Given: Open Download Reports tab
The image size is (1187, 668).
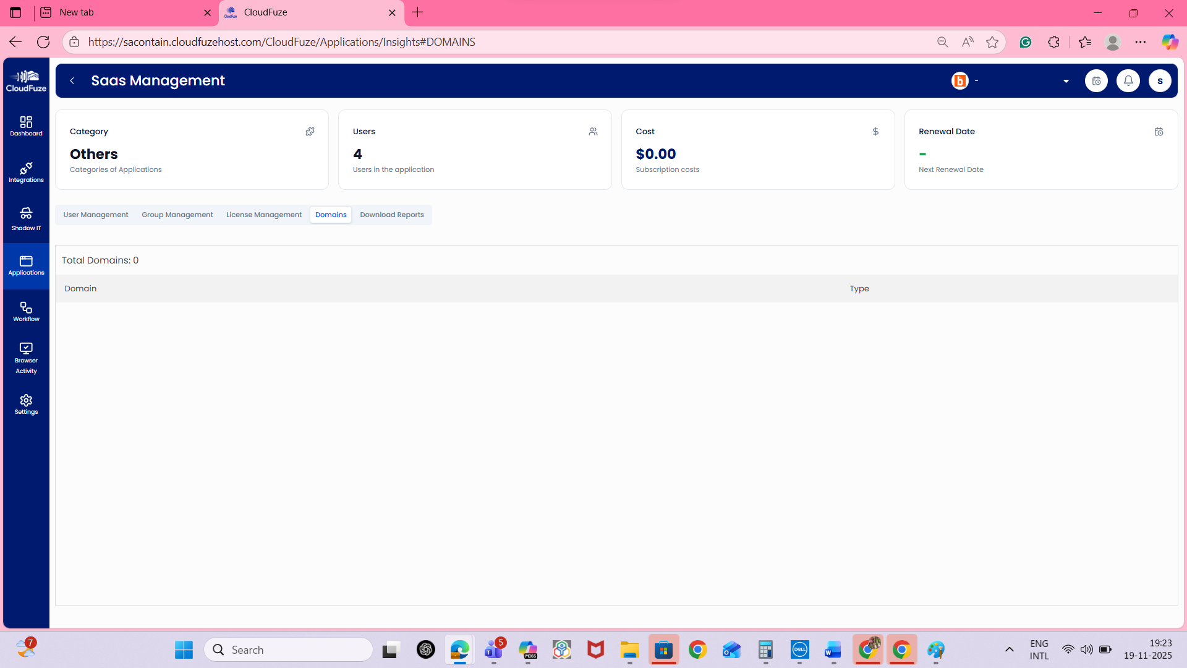Looking at the screenshot, I should tap(392, 215).
